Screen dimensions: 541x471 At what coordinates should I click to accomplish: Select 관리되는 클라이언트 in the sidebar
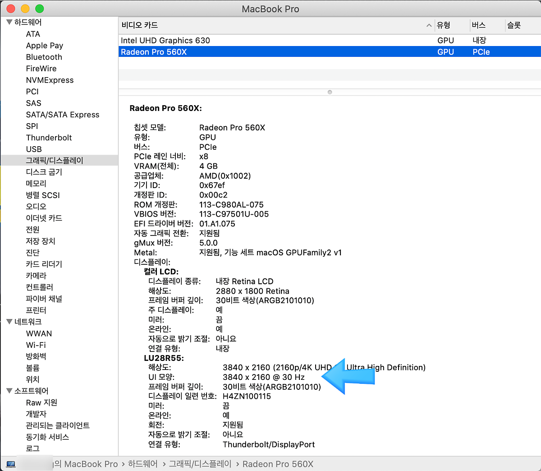coord(58,425)
